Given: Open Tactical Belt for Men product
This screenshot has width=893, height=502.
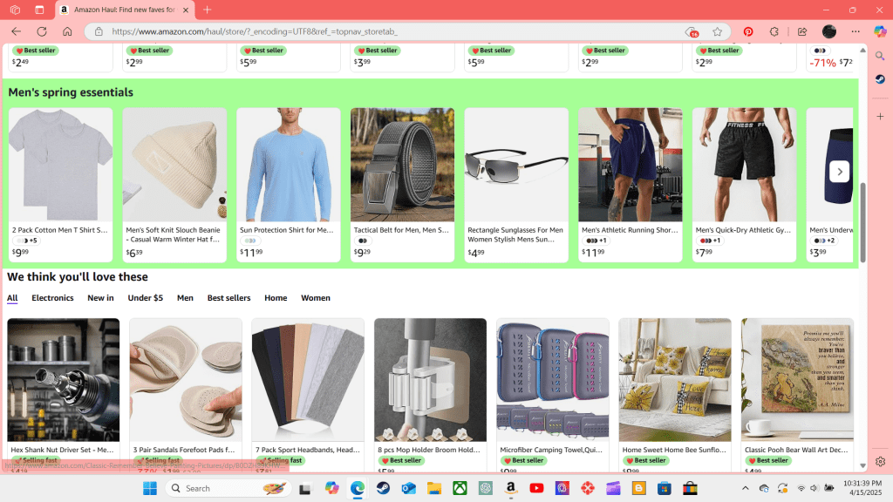Looking at the screenshot, I should click(x=401, y=230).
